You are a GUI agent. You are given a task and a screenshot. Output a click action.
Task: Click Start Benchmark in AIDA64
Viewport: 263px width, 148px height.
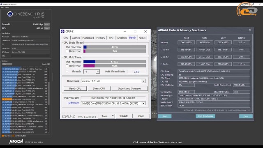click(205, 116)
